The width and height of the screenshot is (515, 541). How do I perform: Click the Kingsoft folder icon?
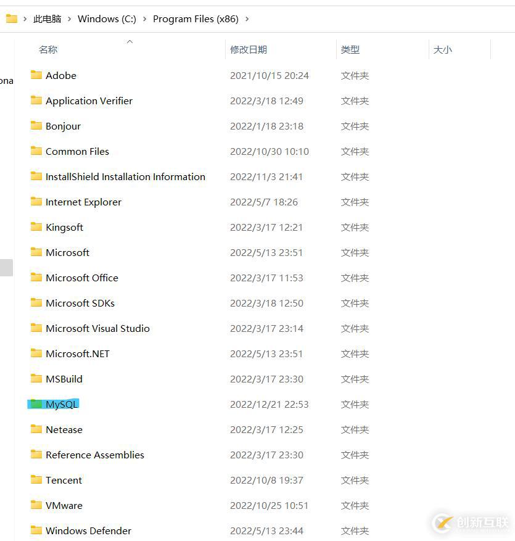[x=36, y=226]
